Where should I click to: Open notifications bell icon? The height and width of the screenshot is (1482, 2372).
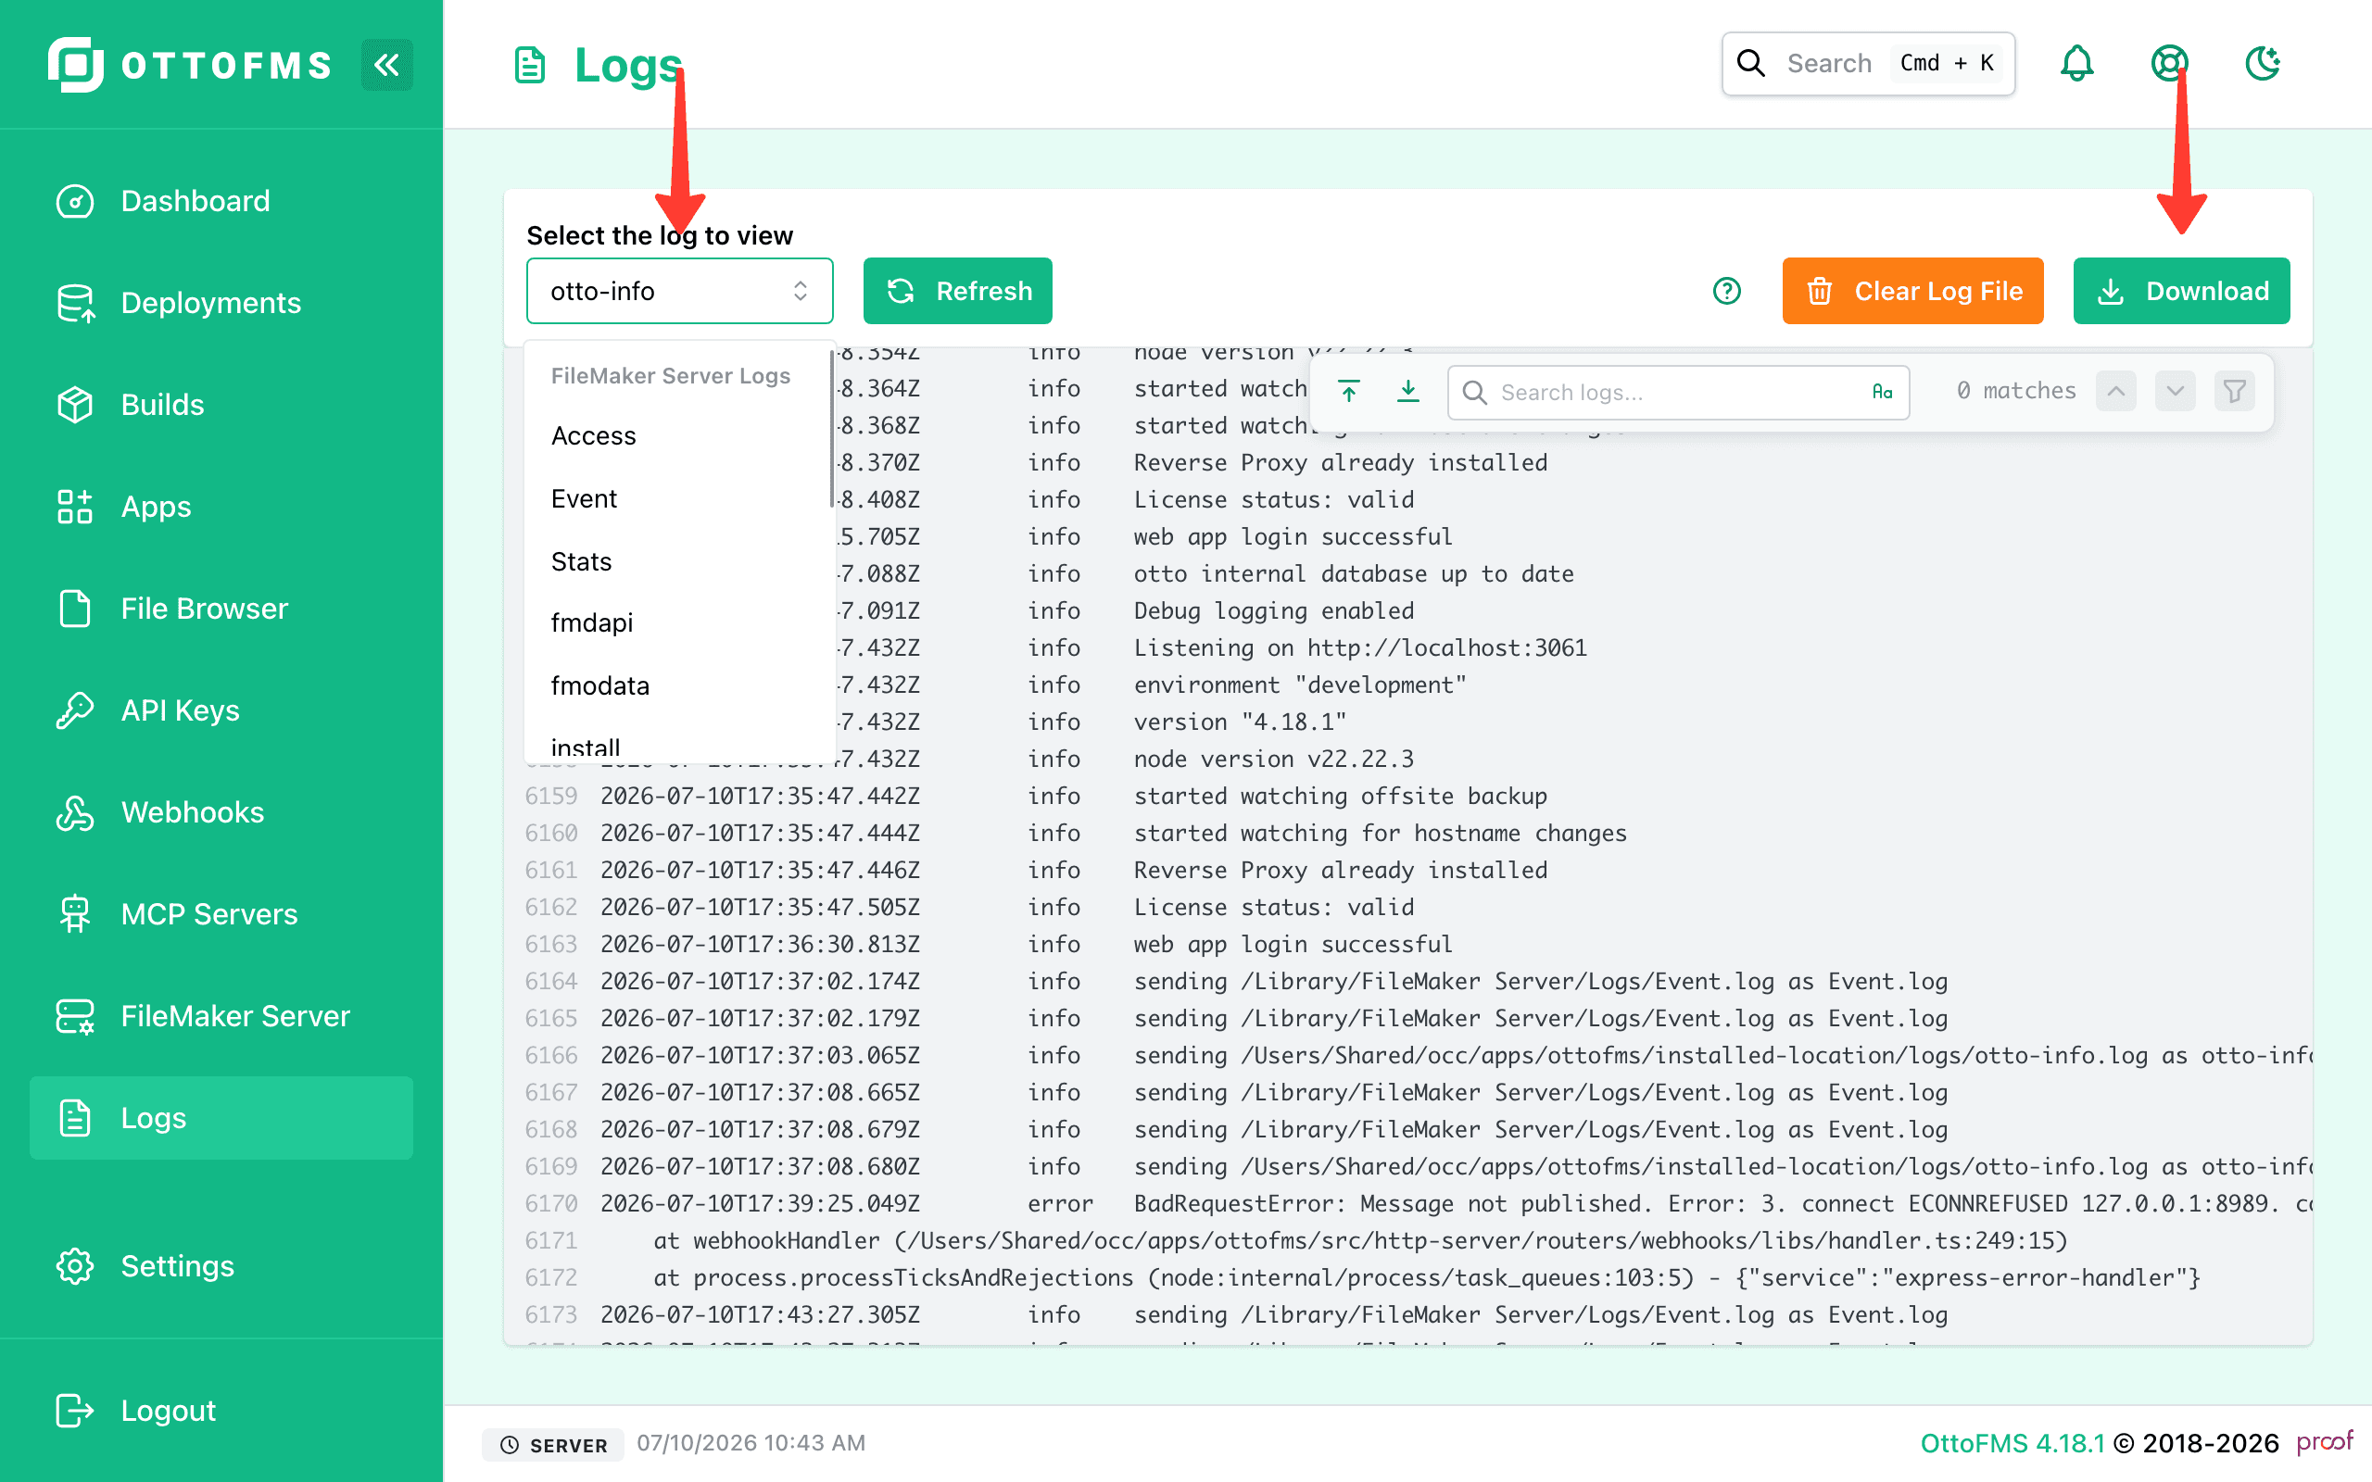pos(2077,64)
